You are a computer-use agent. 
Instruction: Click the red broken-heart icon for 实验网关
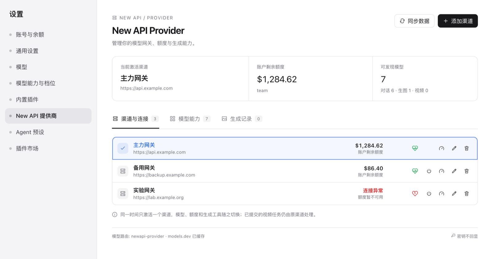pyautogui.click(x=415, y=194)
